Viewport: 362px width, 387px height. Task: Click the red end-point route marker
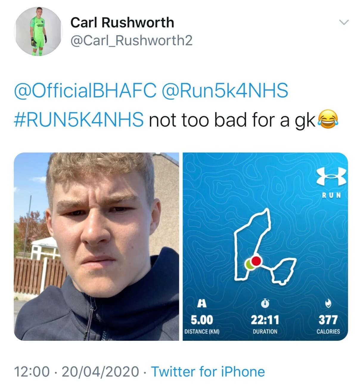(256, 261)
